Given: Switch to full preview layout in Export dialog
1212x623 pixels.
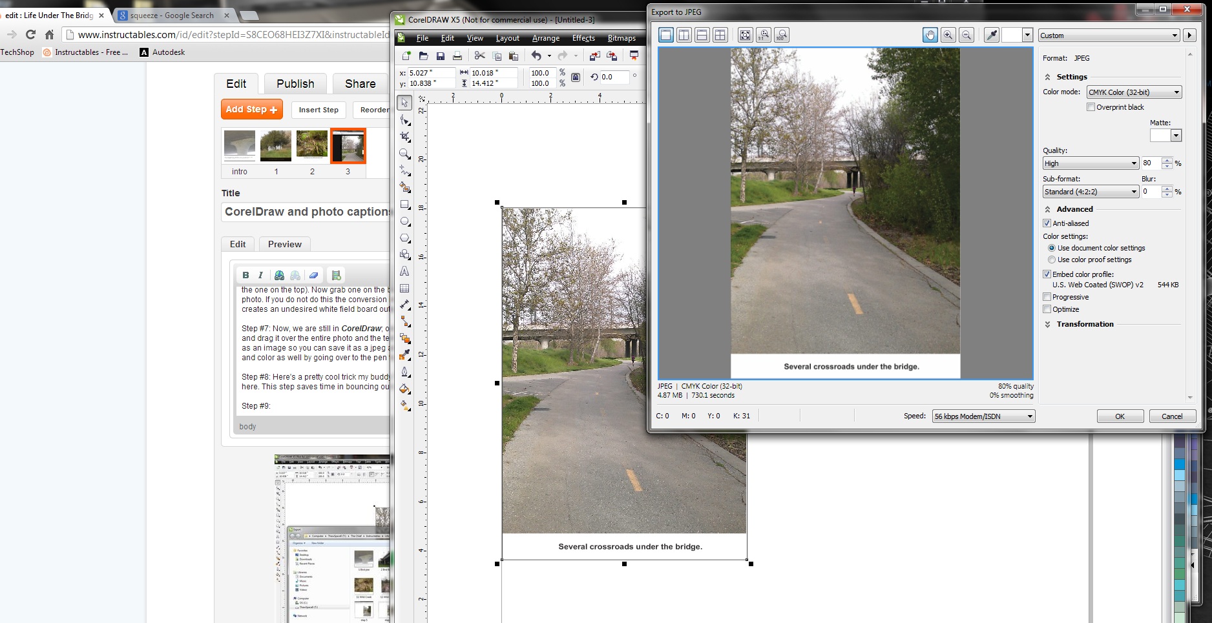Looking at the screenshot, I should point(666,35).
